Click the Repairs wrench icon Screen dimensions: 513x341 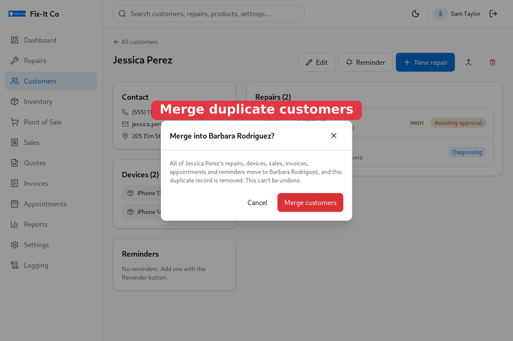[x=14, y=60]
